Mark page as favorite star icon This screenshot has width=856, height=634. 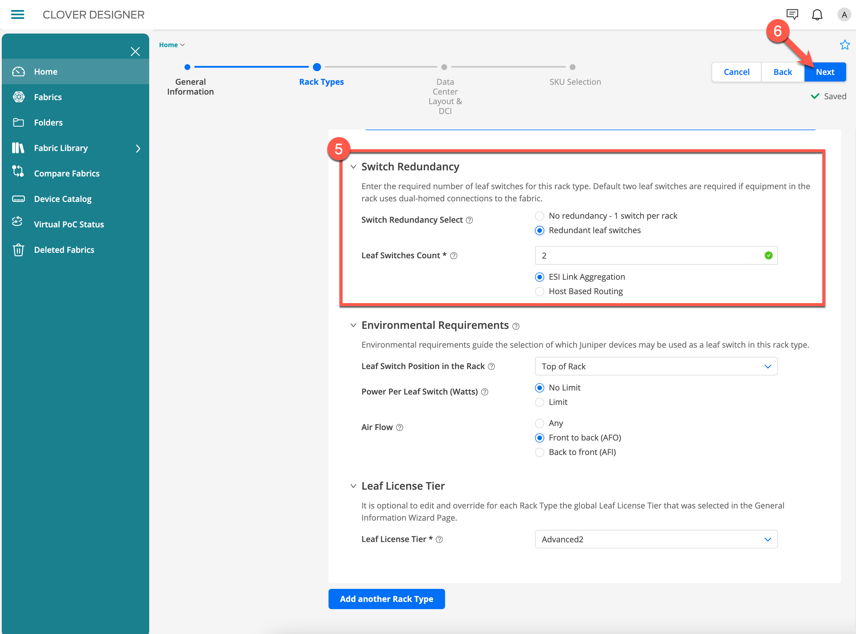844,45
